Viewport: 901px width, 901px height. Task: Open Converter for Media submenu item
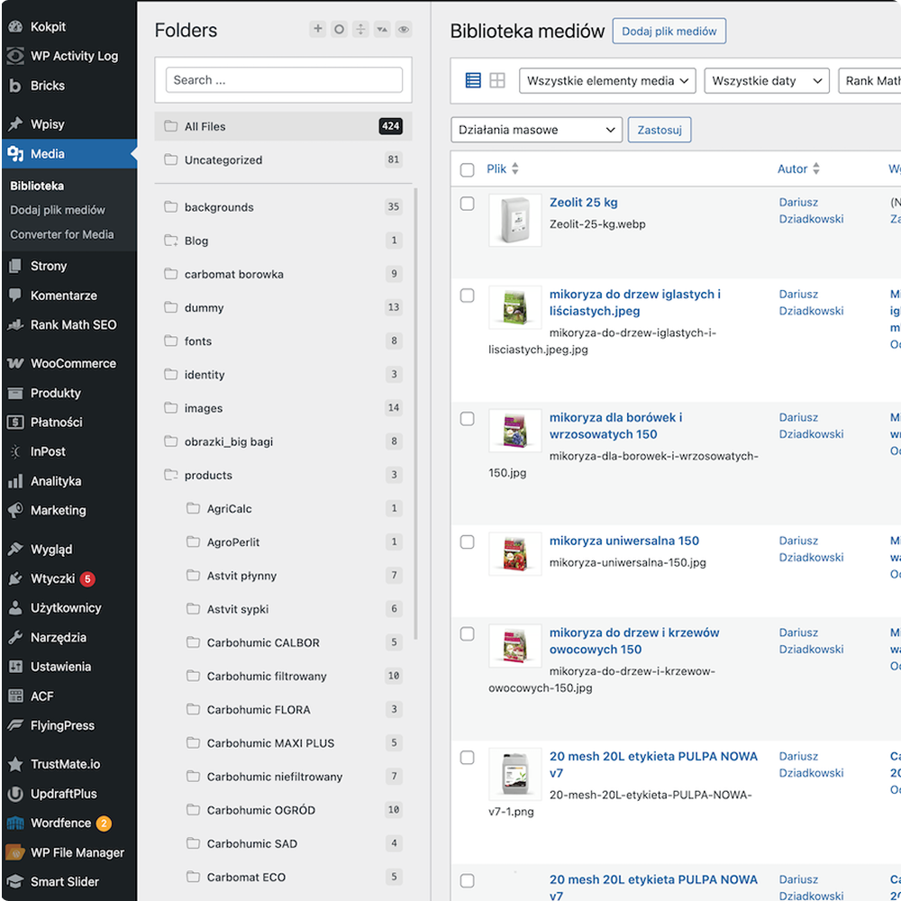(62, 234)
